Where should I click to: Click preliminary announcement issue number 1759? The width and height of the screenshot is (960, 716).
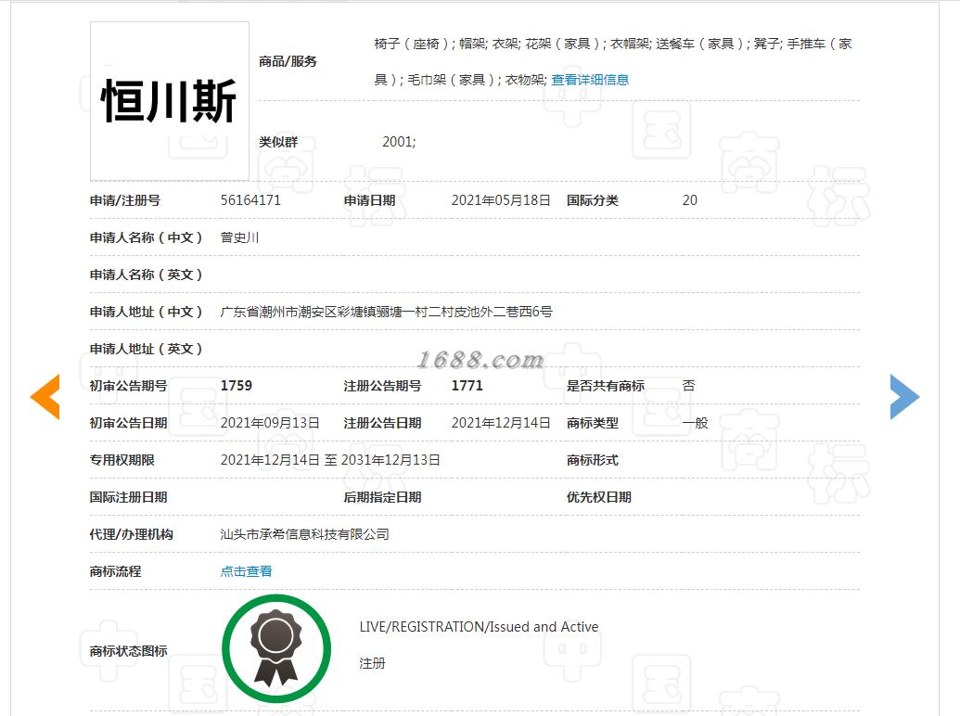coord(237,386)
